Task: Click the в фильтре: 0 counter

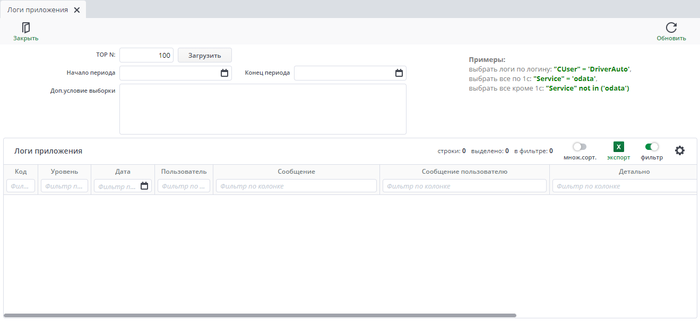Action: click(x=533, y=151)
